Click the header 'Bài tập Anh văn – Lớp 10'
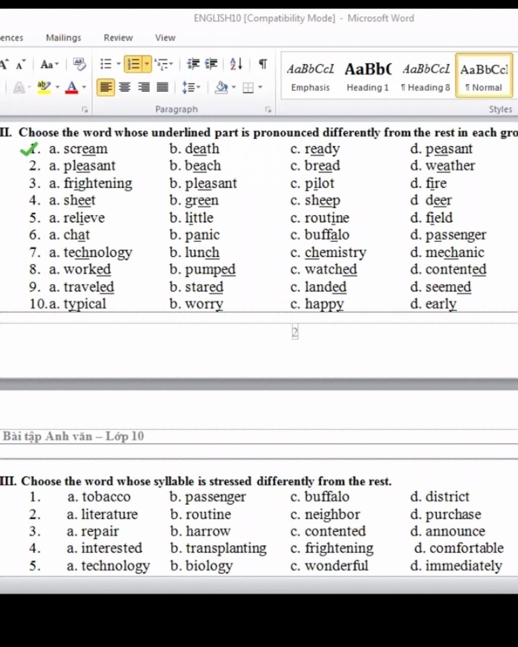 [73, 436]
